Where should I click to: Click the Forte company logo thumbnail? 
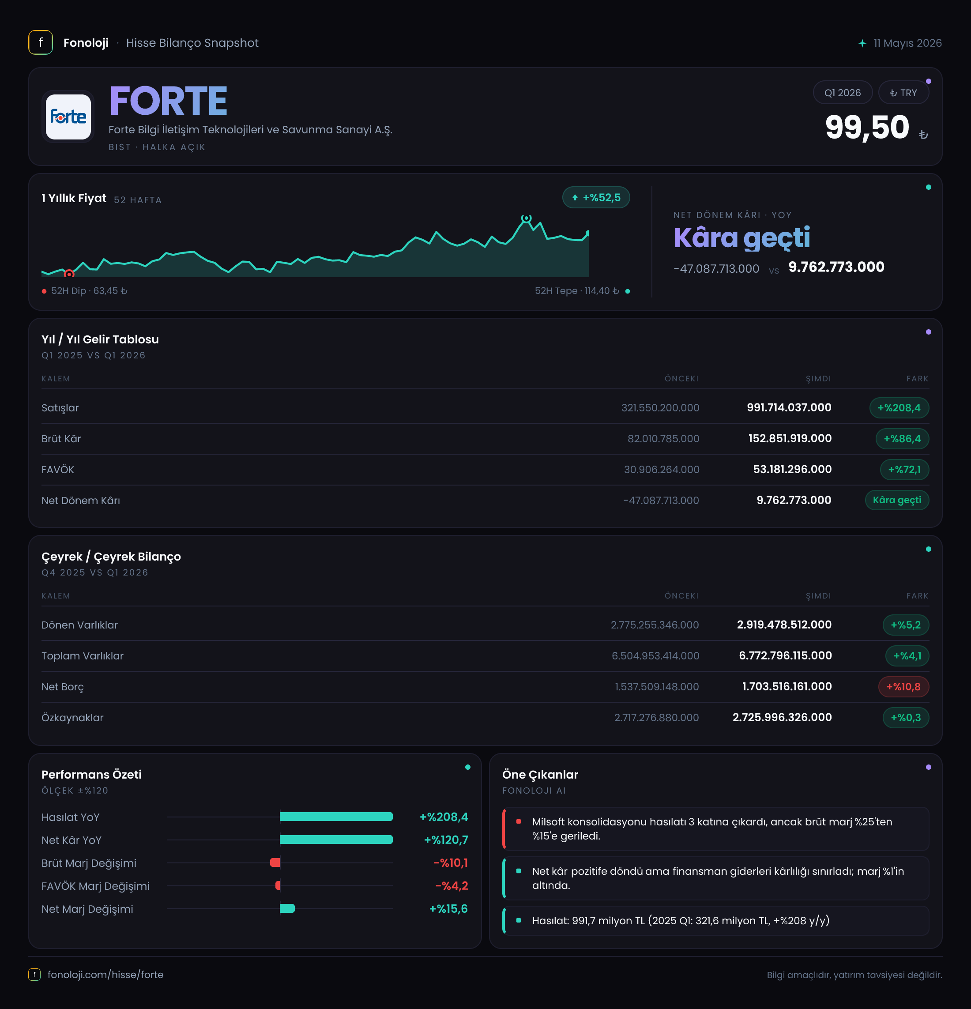coord(68,117)
